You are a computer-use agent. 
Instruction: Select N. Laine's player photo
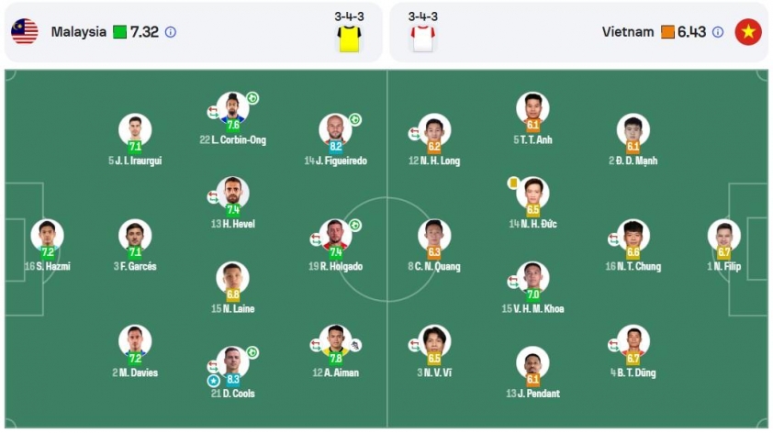233,276
